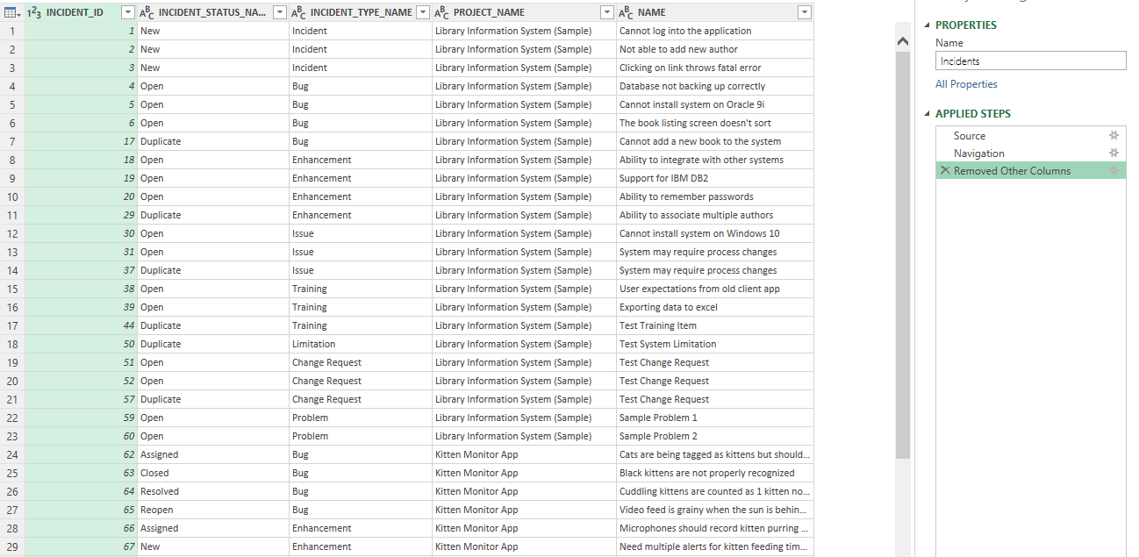The image size is (1139, 557).
Task: Open the Navigation step settings gear
Action: click(x=1114, y=153)
